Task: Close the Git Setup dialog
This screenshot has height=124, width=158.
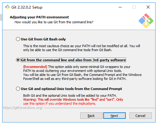Action: point(148,7)
